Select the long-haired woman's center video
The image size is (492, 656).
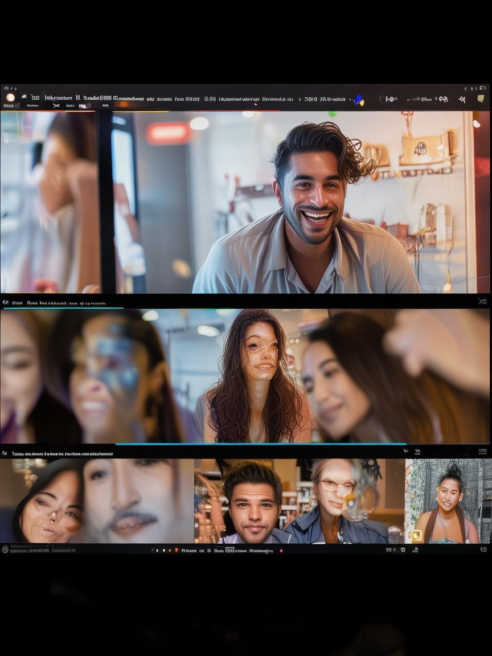click(x=256, y=376)
